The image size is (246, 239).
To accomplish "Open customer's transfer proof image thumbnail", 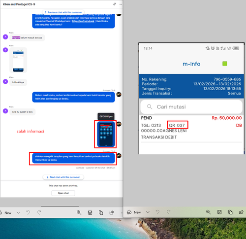I will click(x=18, y=60).
